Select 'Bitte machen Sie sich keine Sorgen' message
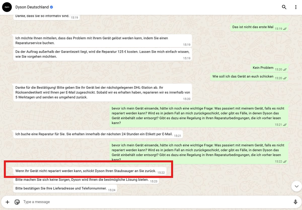Screen dimensions: 302x210 [x=86, y=180]
